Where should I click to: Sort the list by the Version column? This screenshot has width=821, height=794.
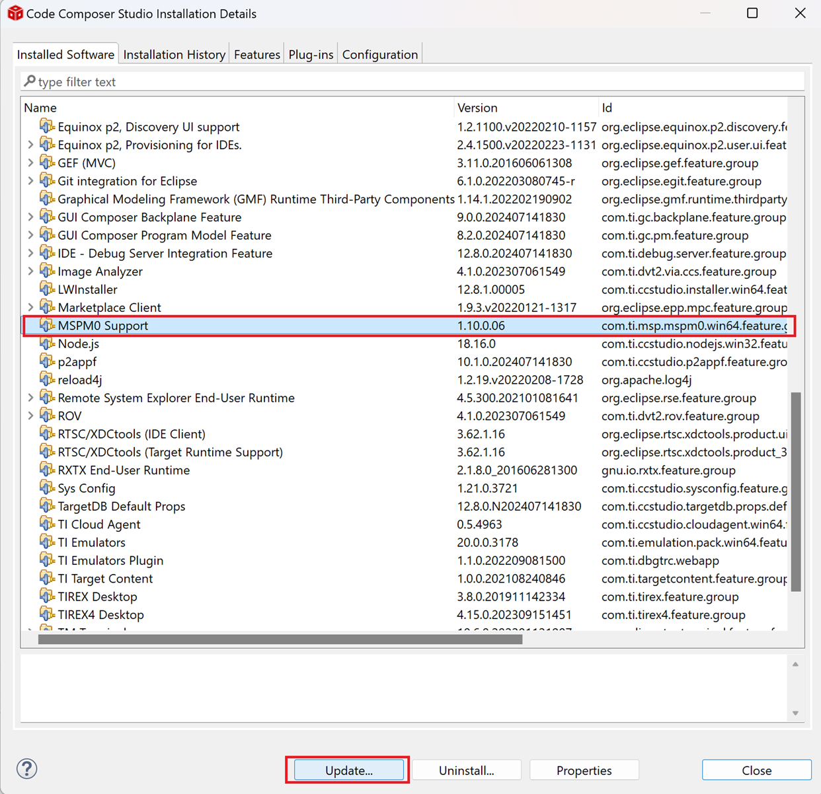pos(527,107)
